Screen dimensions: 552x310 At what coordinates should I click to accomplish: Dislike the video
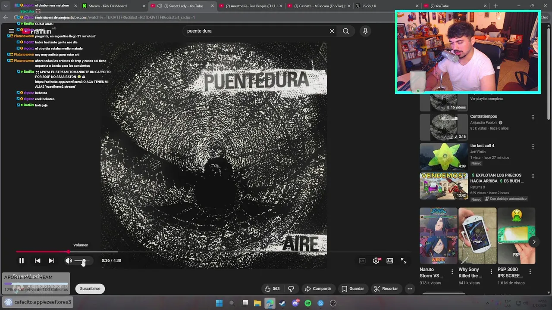tap(291, 288)
